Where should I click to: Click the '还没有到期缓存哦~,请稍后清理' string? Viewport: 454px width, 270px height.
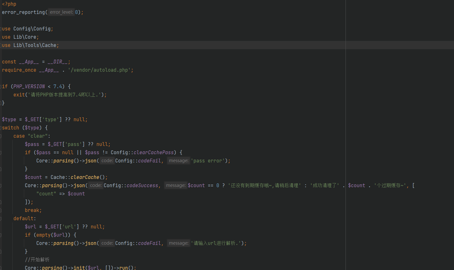point(264,186)
